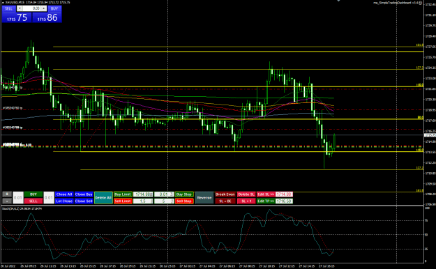
Task: Click the 0.01 lot field beside Close All
Action: [x=49, y=198]
